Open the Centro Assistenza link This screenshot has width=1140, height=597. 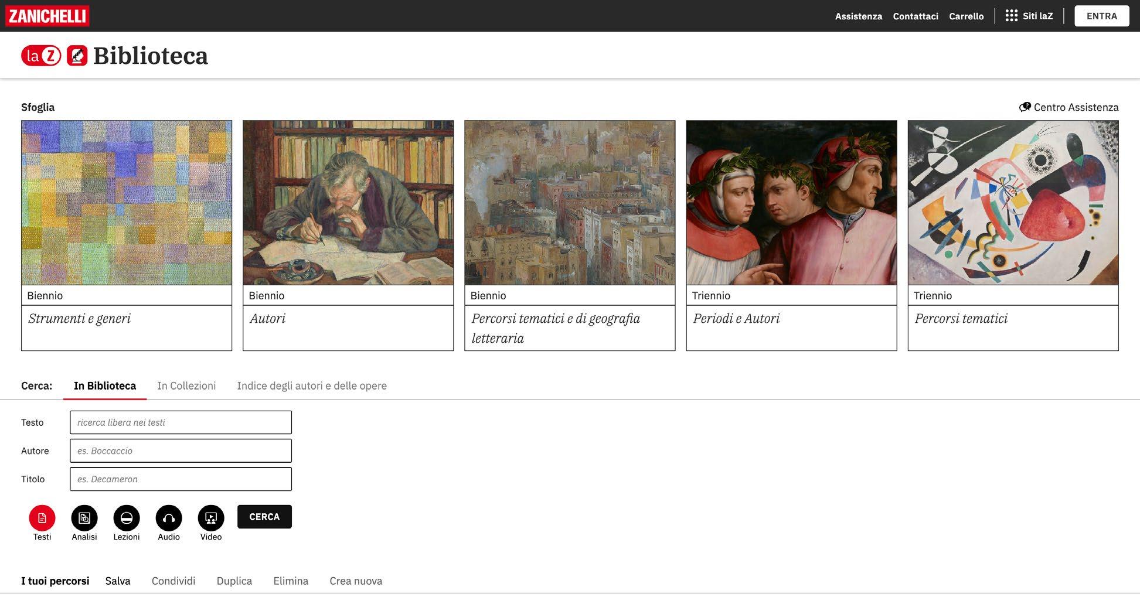click(1076, 107)
